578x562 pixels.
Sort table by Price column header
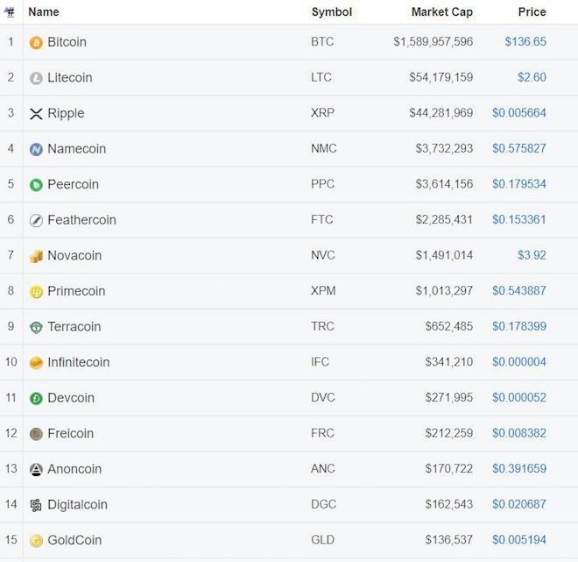532,12
